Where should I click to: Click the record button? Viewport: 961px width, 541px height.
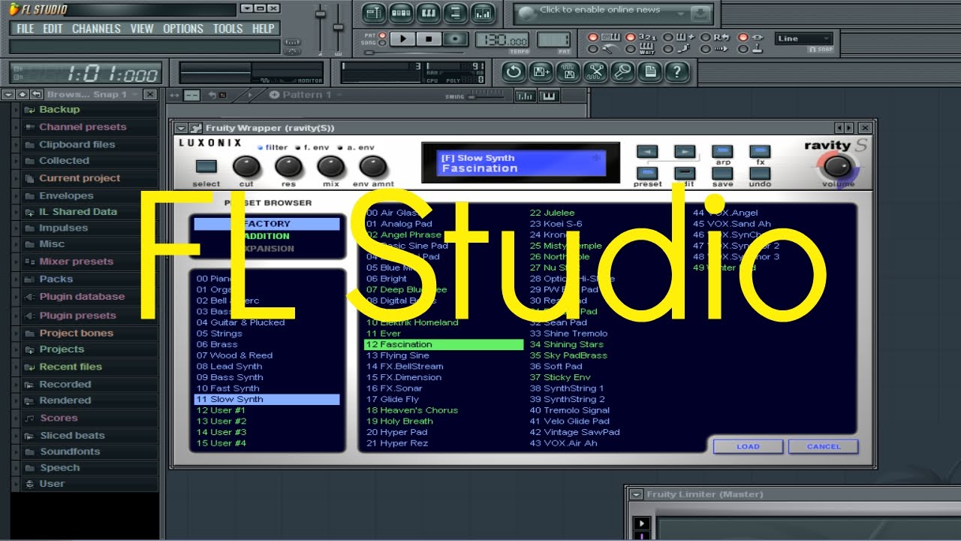click(x=455, y=39)
